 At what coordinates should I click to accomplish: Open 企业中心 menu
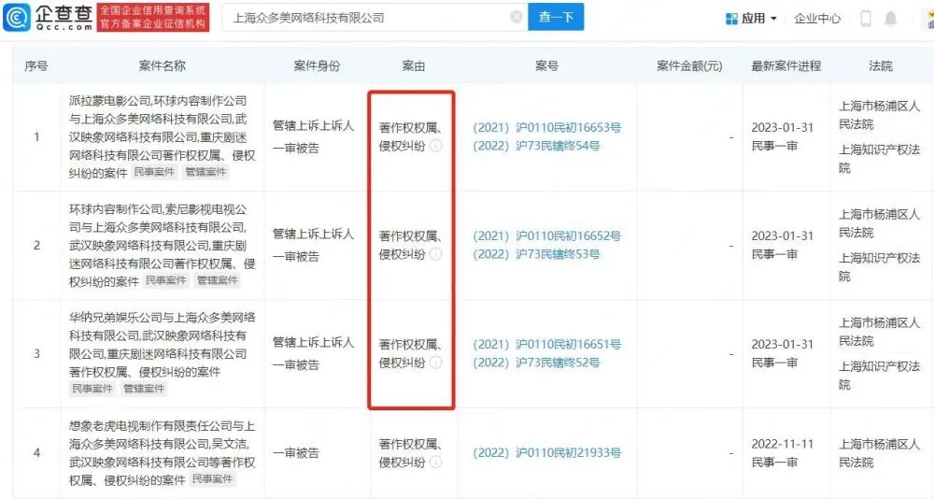pos(817,19)
